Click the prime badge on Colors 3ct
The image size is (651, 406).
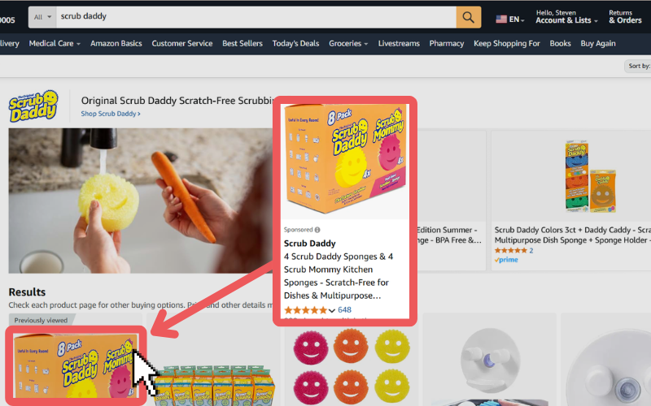pyautogui.click(x=506, y=260)
